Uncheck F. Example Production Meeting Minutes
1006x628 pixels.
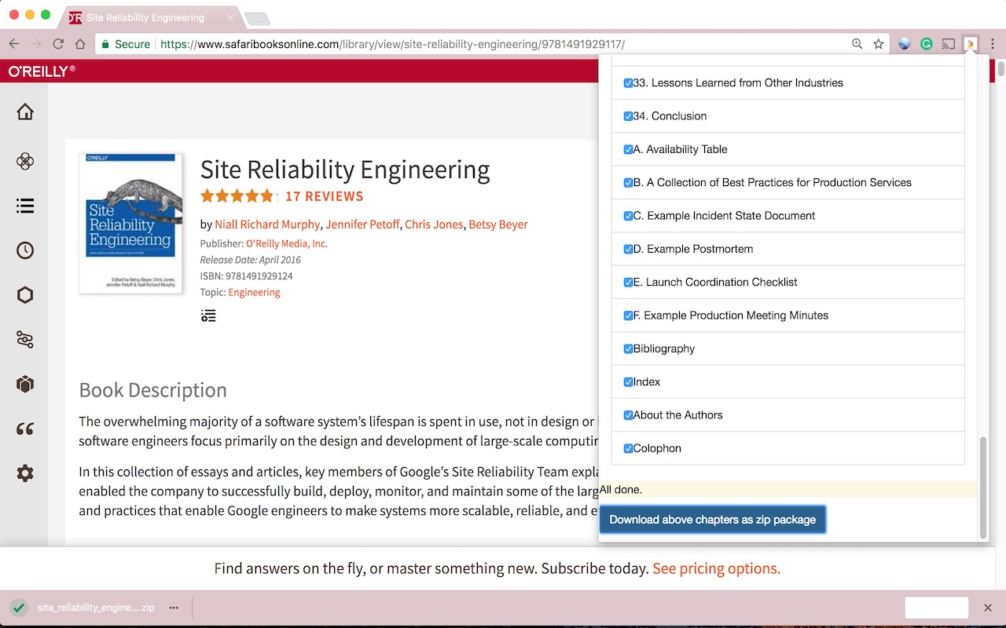[x=628, y=316]
